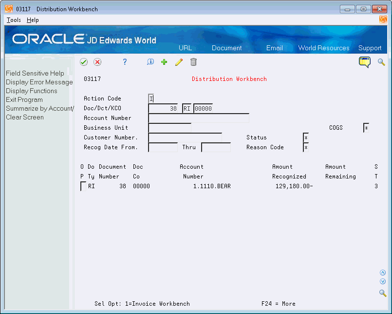Select Field Sensitive Help

(35, 73)
